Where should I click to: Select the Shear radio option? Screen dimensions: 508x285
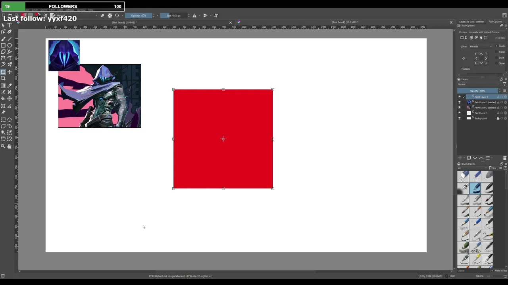[x=496, y=63]
